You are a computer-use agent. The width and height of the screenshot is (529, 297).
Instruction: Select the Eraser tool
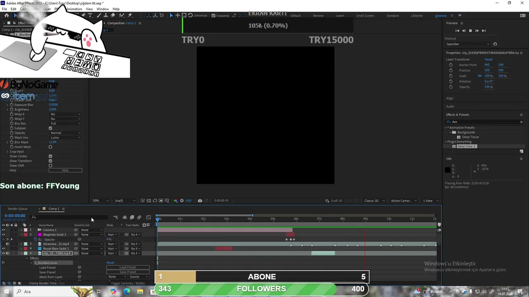pos(113,15)
